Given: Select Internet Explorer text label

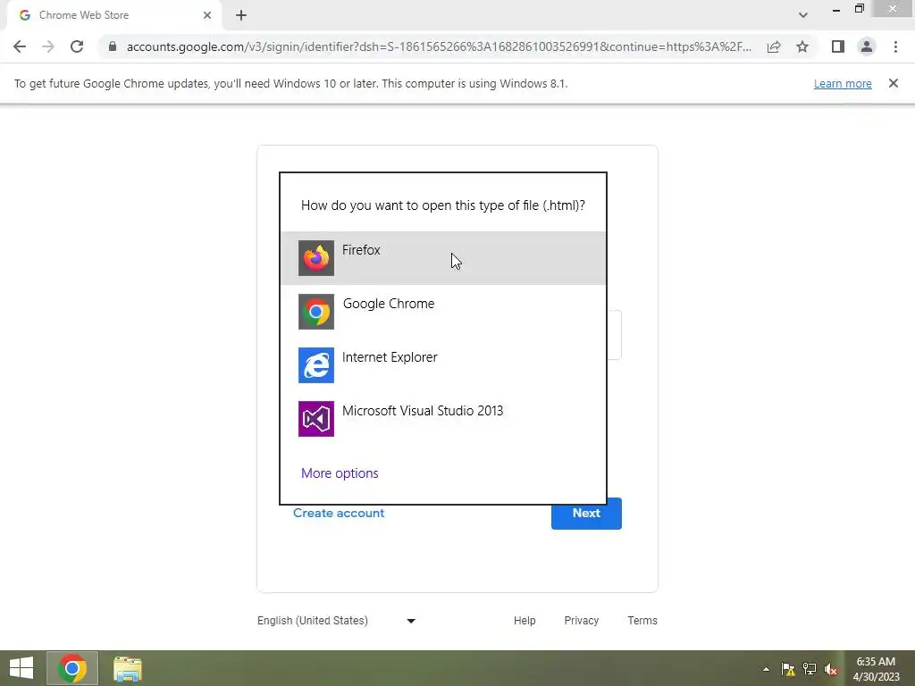Looking at the screenshot, I should tap(390, 357).
